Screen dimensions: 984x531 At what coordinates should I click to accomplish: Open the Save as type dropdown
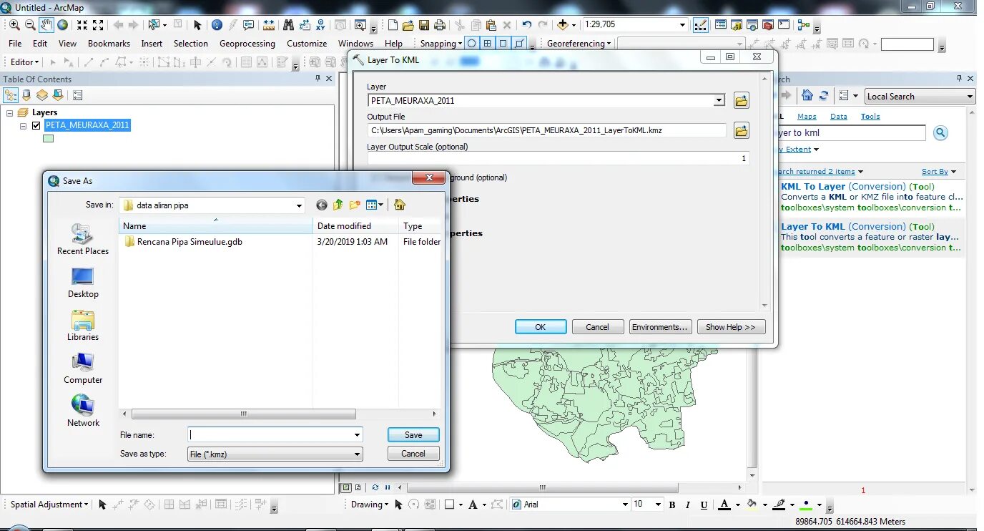click(x=357, y=454)
